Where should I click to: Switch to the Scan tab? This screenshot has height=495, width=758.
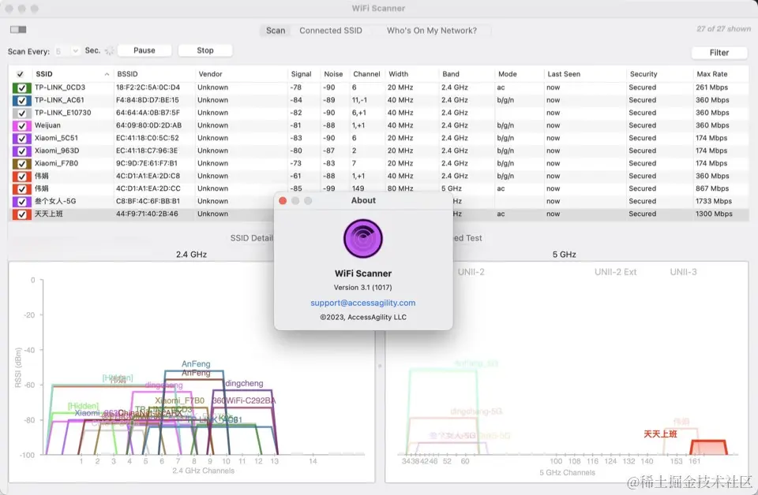click(x=276, y=31)
